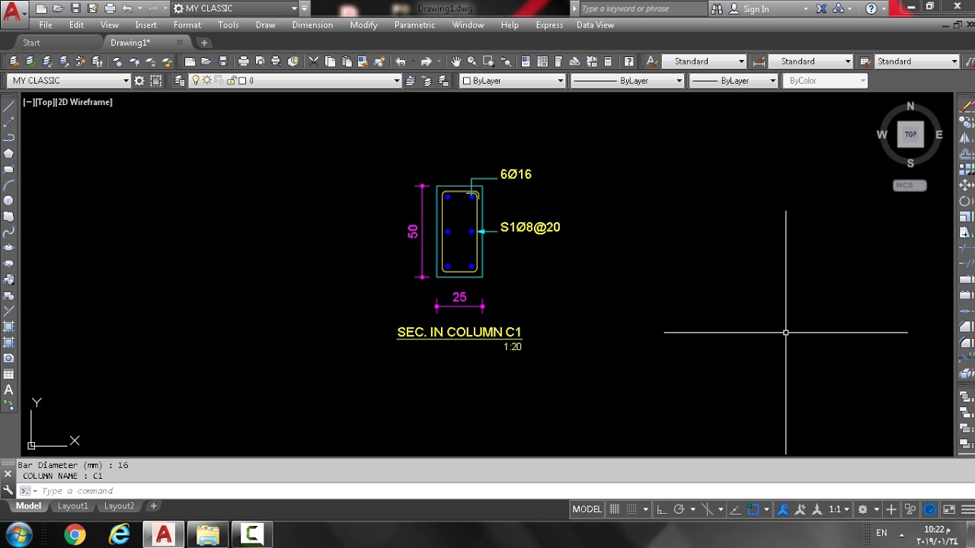Open ByLayer color control dropdown
This screenshot has height=548, width=975.
561,81
